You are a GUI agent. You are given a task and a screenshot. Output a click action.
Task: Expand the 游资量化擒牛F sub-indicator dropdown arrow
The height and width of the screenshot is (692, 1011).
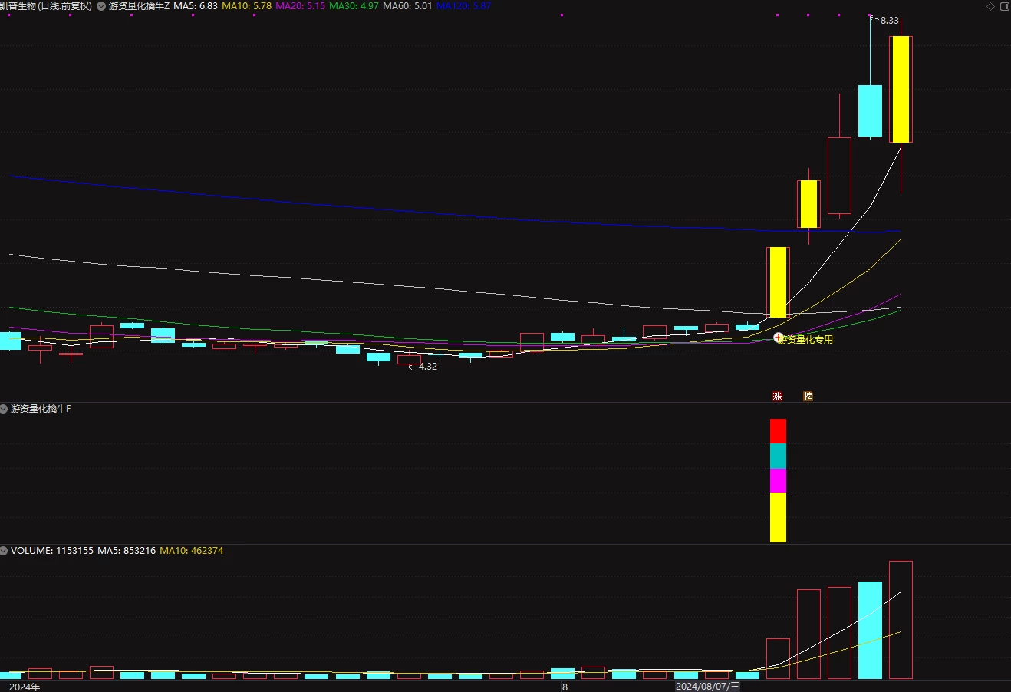click(x=5, y=409)
